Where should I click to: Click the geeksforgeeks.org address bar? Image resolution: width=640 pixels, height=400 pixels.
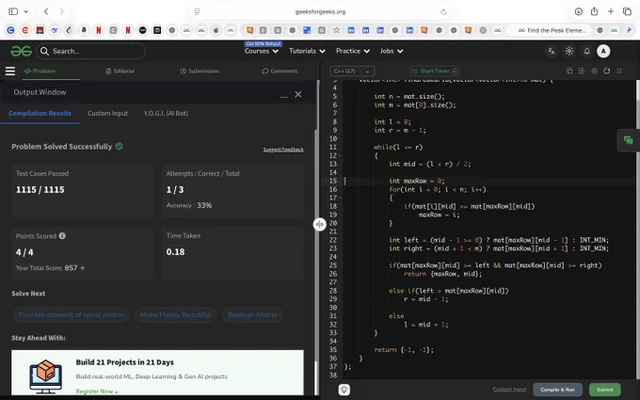point(320,12)
